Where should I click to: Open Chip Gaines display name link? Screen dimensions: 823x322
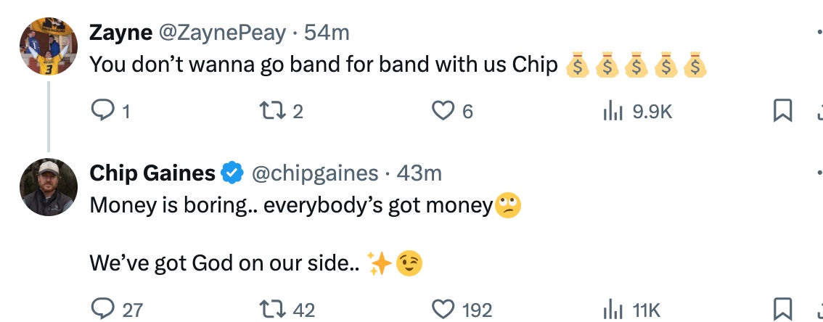(x=152, y=173)
